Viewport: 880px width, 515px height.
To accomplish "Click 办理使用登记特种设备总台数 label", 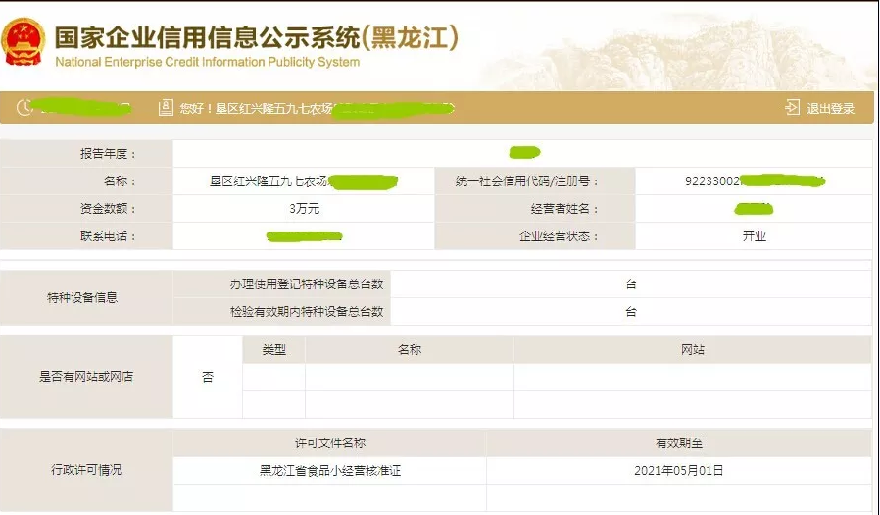I will tap(307, 284).
